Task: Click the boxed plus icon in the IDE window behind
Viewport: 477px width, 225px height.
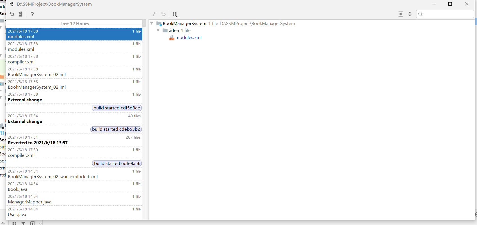Action: (x=33, y=223)
